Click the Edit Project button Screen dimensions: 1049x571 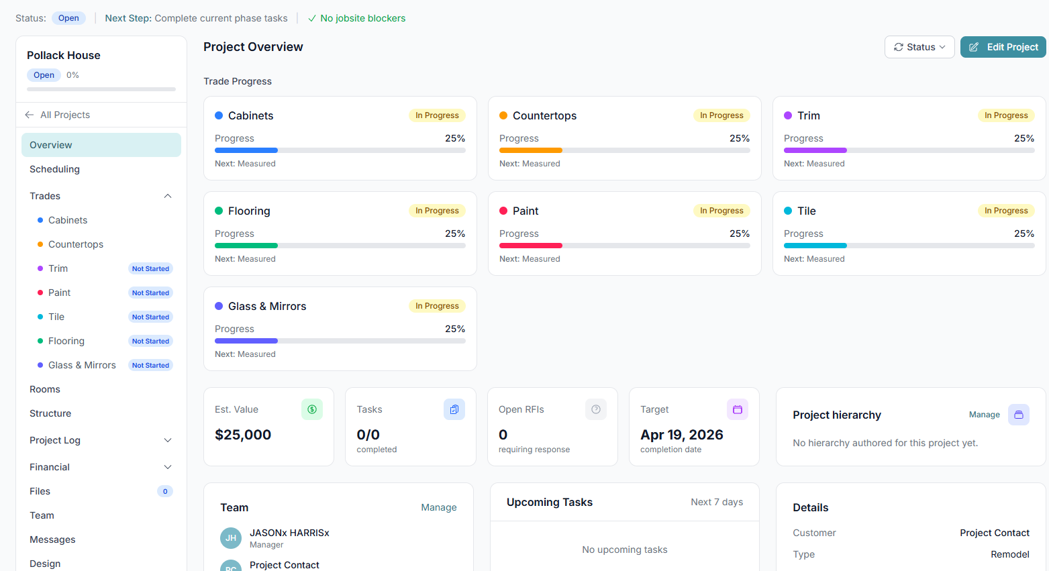point(1003,47)
